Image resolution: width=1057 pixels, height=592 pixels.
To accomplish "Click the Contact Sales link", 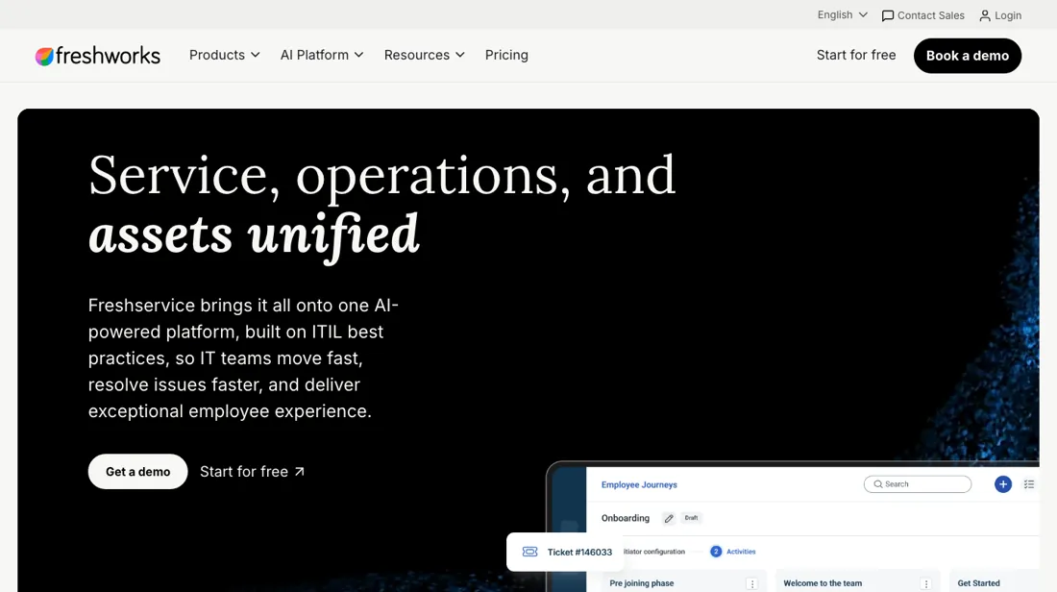I will click(x=922, y=15).
